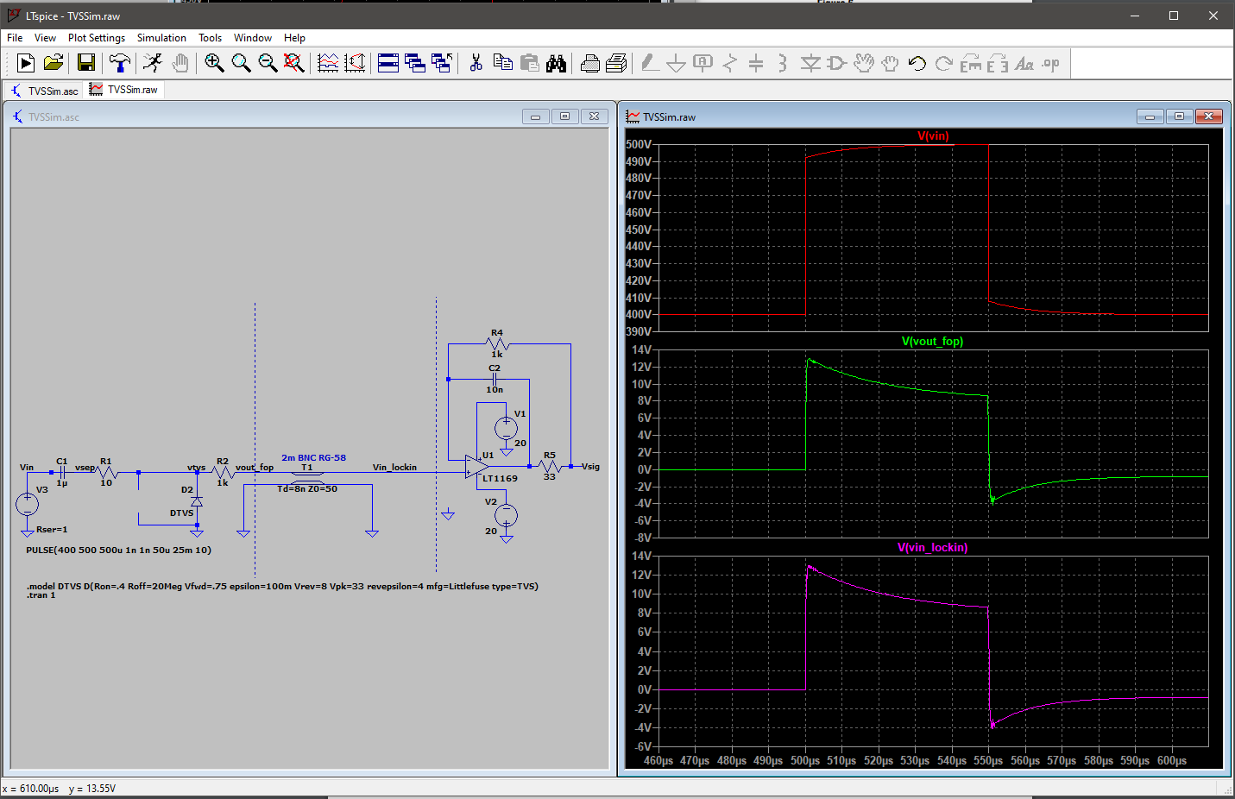Click the zoom out magnifier icon
This screenshot has width=1235, height=799.
coord(268,63)
